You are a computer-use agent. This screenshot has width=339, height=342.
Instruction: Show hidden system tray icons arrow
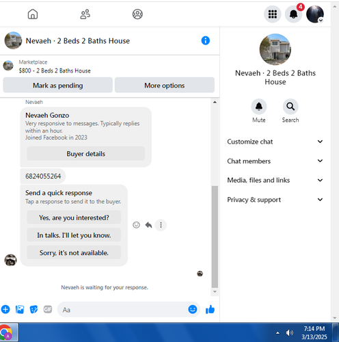click(x=277, y=333)
